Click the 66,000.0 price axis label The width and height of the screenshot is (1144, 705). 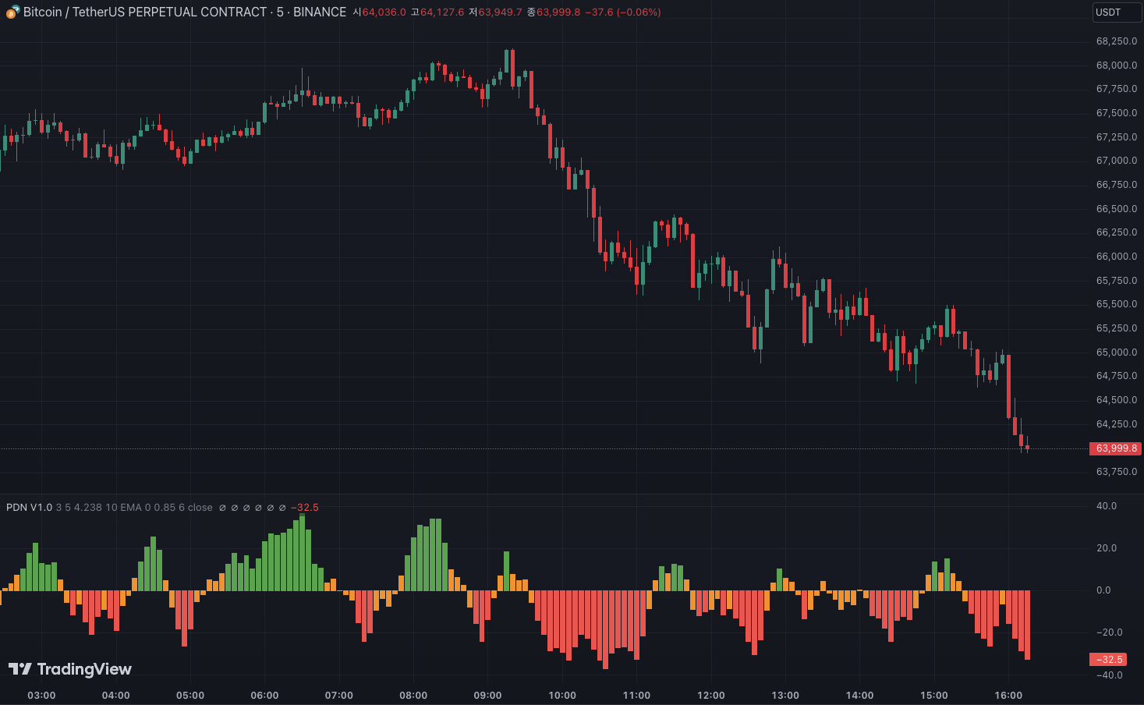1117,257
